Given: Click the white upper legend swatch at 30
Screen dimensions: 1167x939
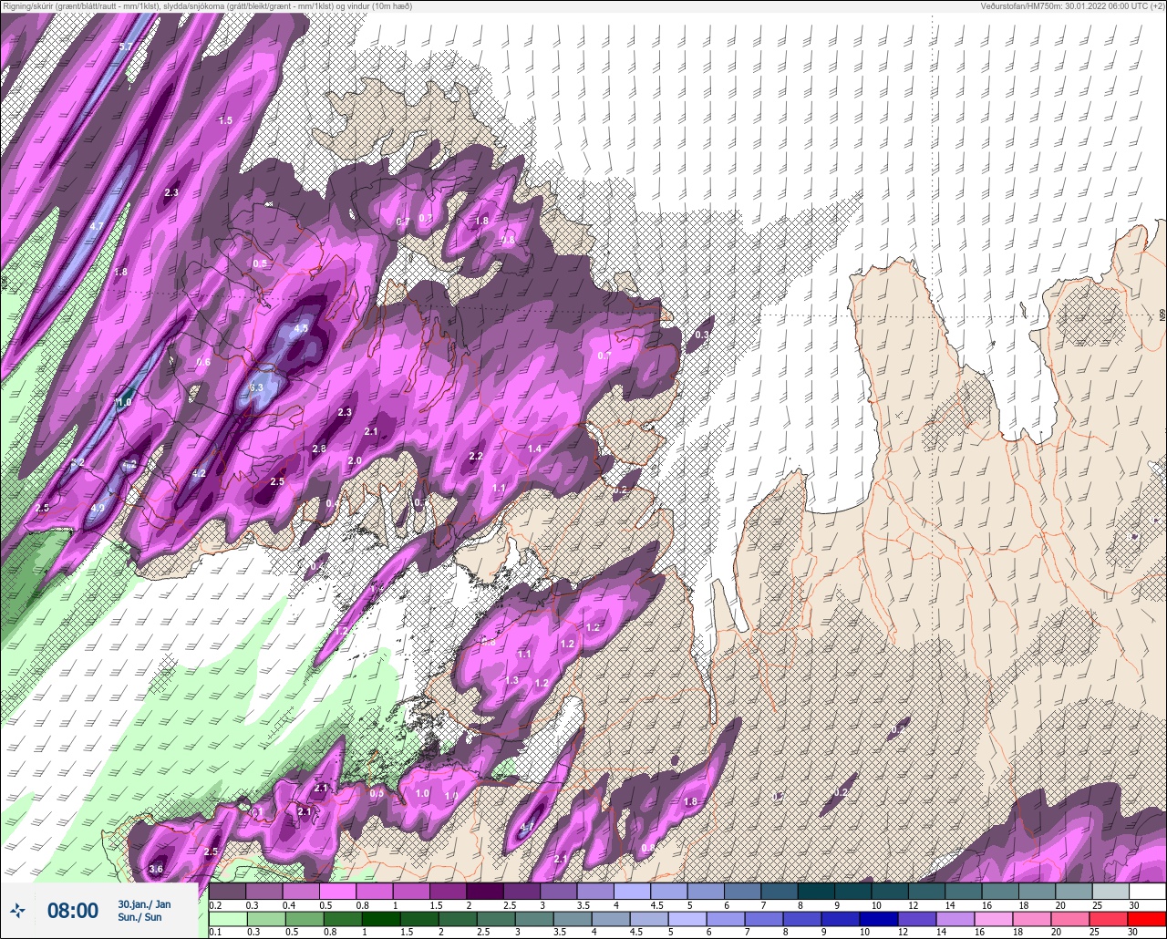Looking at the screenshot, I should click(x=1147, y=891).
